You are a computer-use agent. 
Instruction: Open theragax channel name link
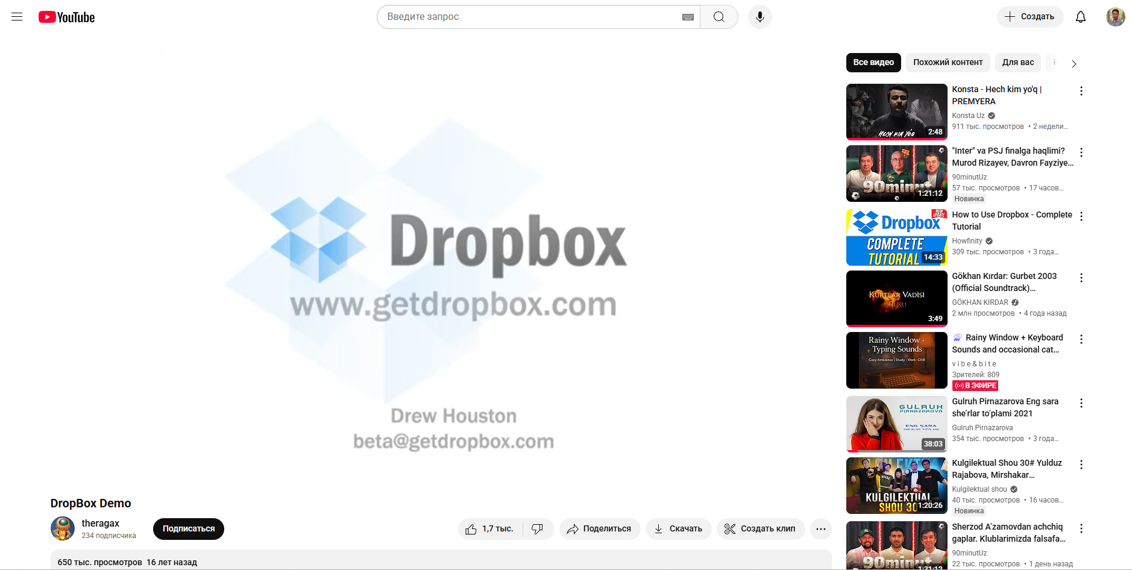coord(101,523)
